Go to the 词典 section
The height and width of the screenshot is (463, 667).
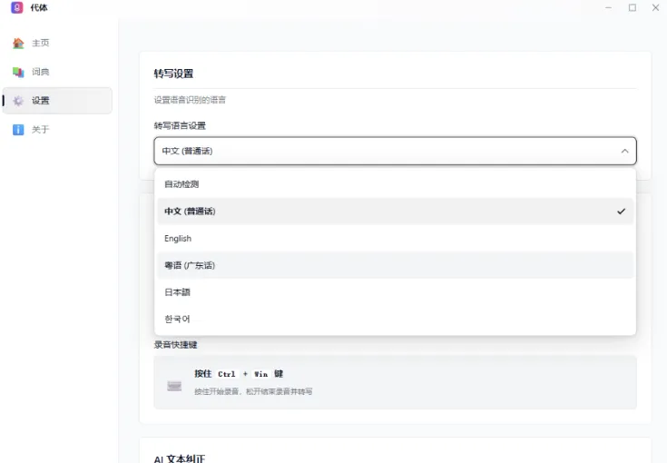coord(41,72)
